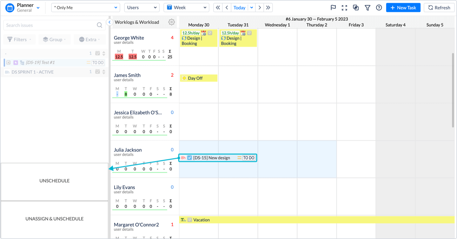The width and height of the screenshot is (457, 239).
Task: Open Worklogs & Workload gear settings
Action: pos(171,22)
